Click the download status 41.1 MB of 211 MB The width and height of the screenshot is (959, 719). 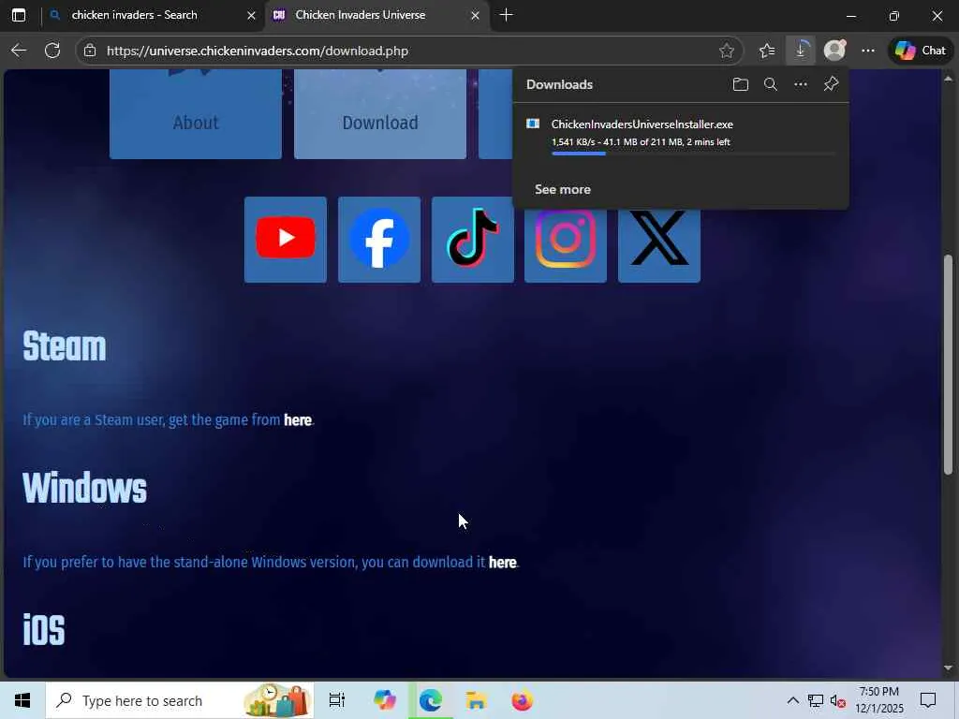coord(642,142)
